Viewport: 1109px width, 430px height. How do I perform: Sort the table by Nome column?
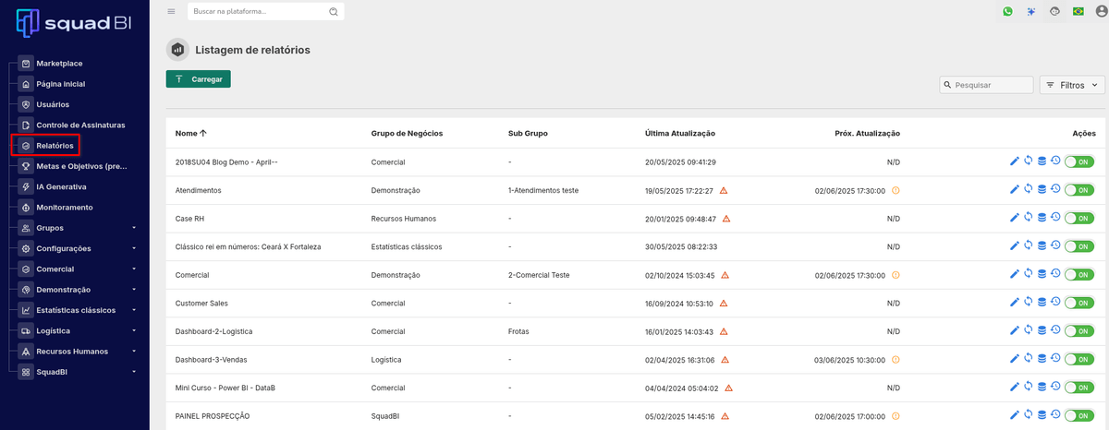click(x=190, y=134)
